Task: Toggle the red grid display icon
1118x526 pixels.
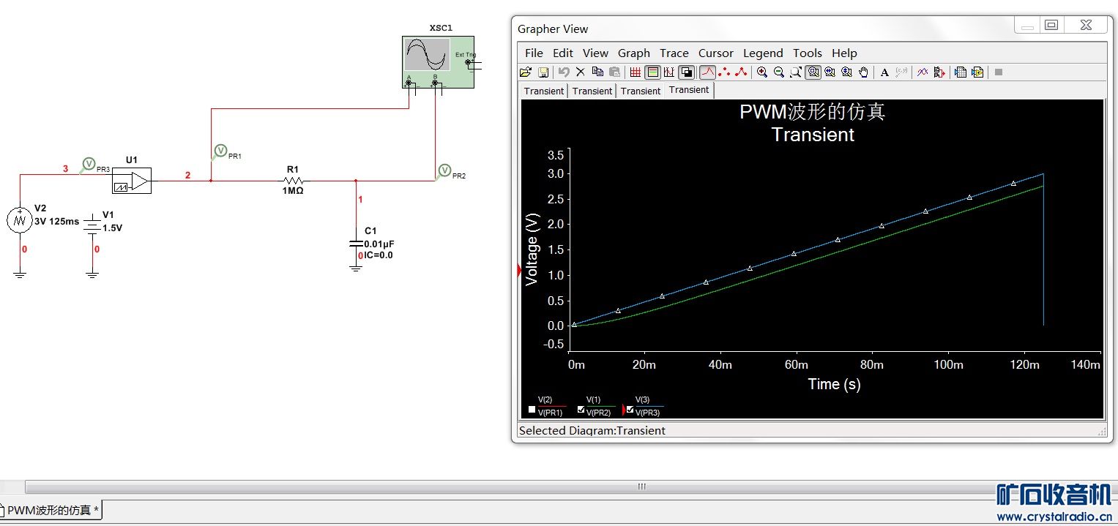Action: tap(635, 72)
